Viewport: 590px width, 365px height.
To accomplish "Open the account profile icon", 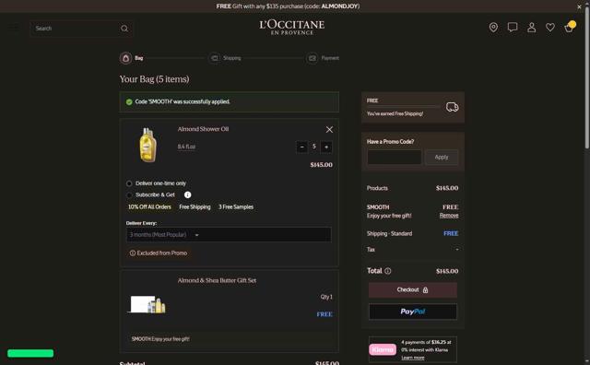I will 531,27.
